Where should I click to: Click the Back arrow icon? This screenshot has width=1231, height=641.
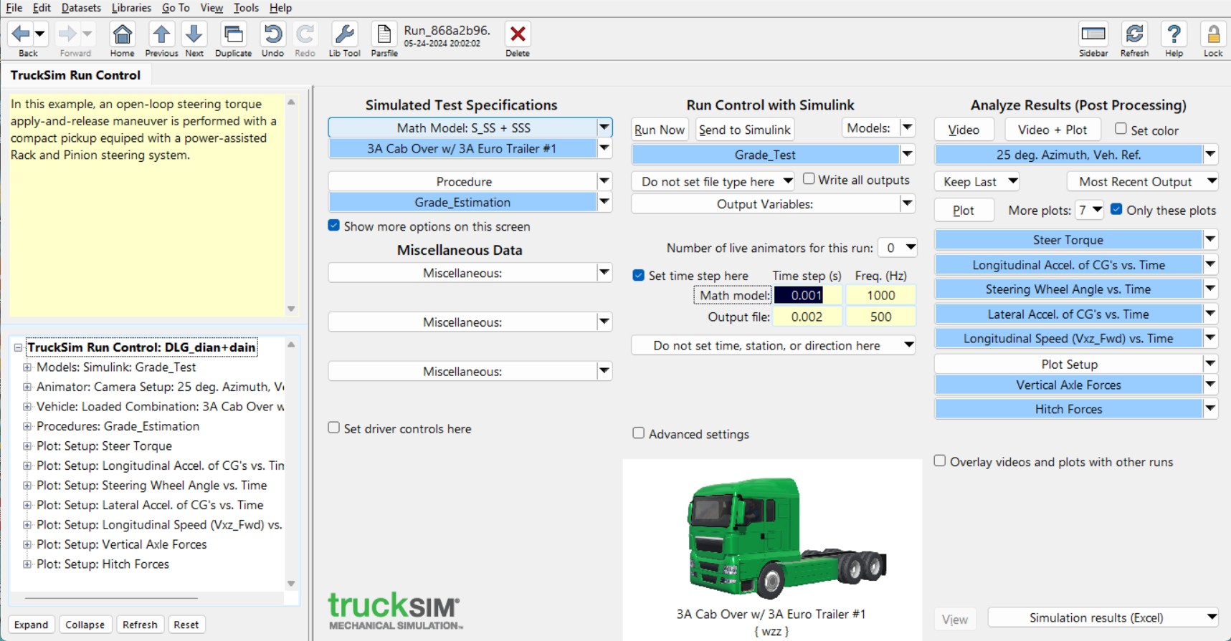[x=21, y=34]
